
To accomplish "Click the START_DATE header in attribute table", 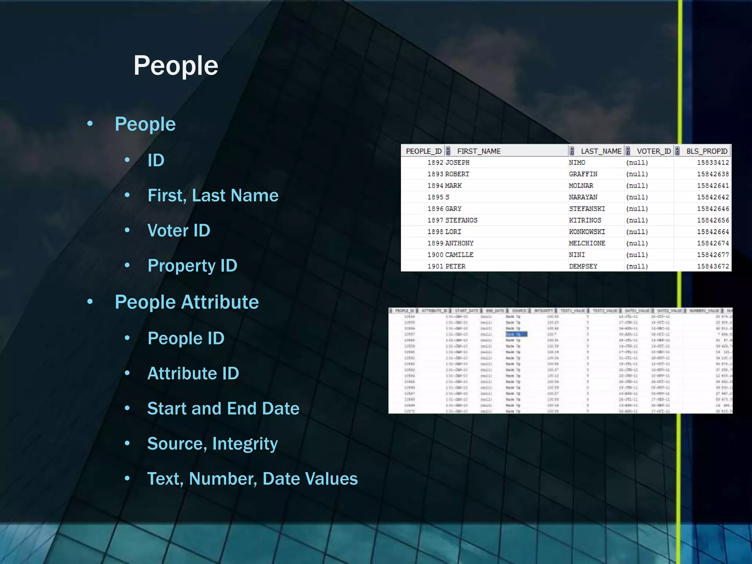I will pos(466,311).
